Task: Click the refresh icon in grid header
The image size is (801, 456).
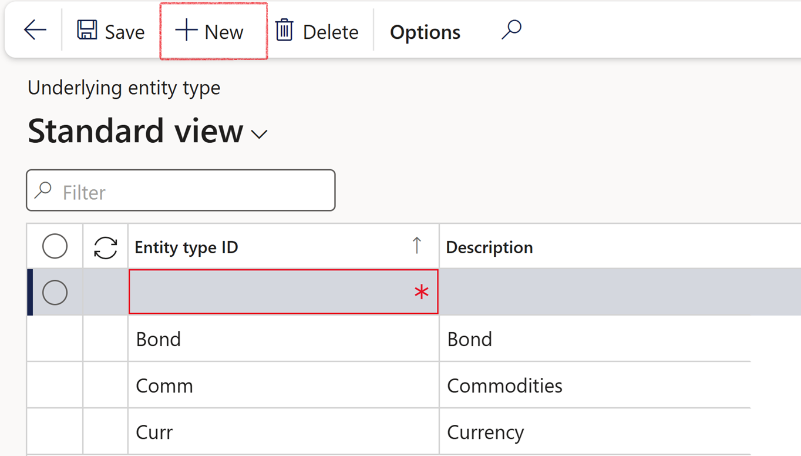Action: (x=106, y=247)
